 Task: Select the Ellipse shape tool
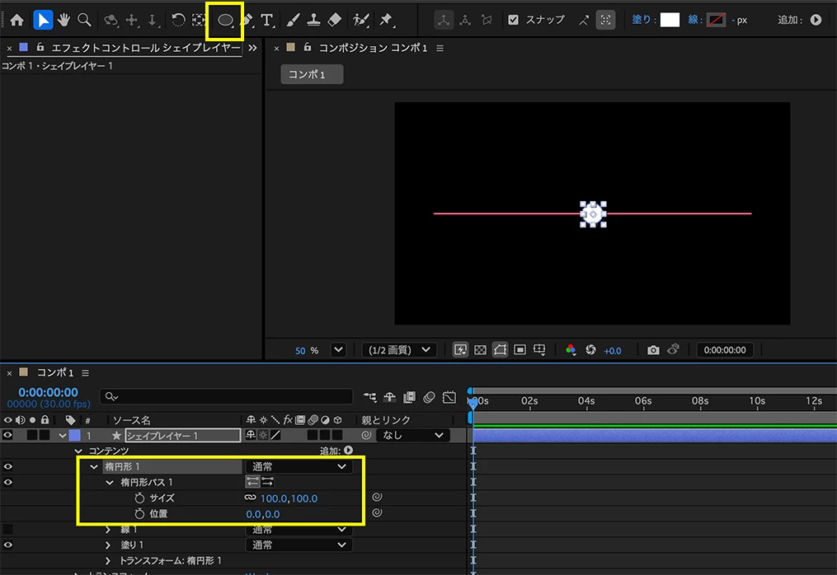click(x=225, y=21)
